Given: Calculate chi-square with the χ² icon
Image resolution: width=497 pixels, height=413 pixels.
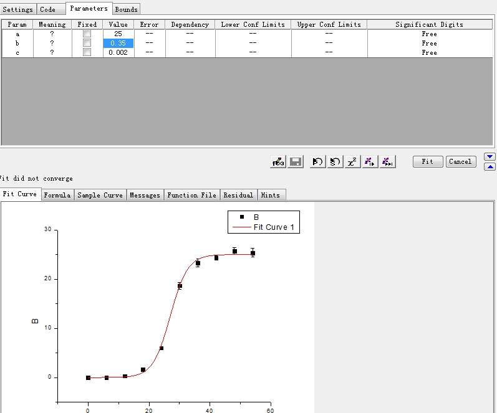Looking at the screenshot, I should coord(352,162).
